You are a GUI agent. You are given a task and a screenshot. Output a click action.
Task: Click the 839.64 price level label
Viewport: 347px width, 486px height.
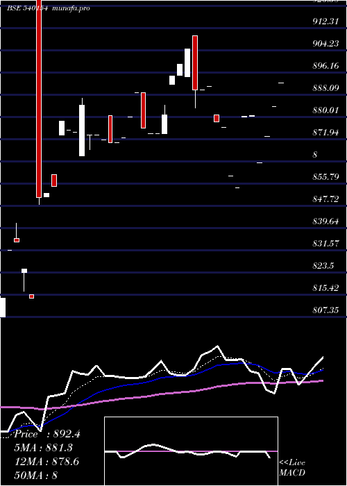click(x=325, y=221)
